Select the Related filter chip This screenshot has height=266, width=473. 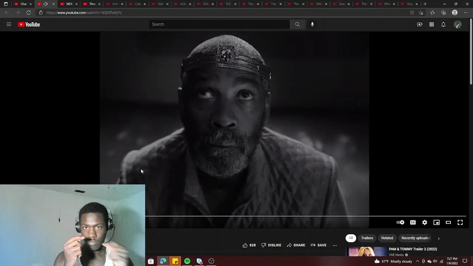pyautogui.click(x=387, y=238)
